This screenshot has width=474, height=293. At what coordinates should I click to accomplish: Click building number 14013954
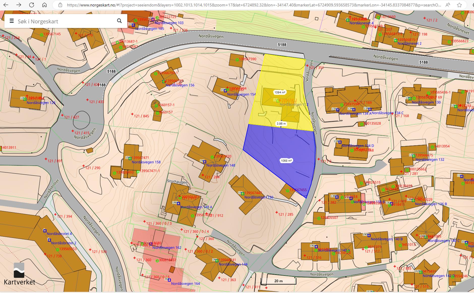coord(442,146)
